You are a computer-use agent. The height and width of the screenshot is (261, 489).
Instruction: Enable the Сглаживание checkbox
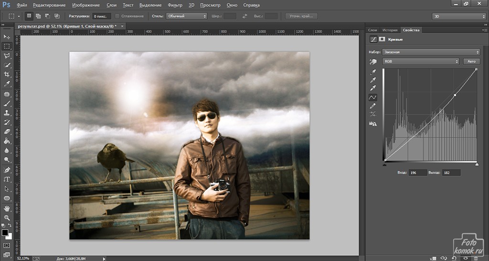tap(117, 16)
